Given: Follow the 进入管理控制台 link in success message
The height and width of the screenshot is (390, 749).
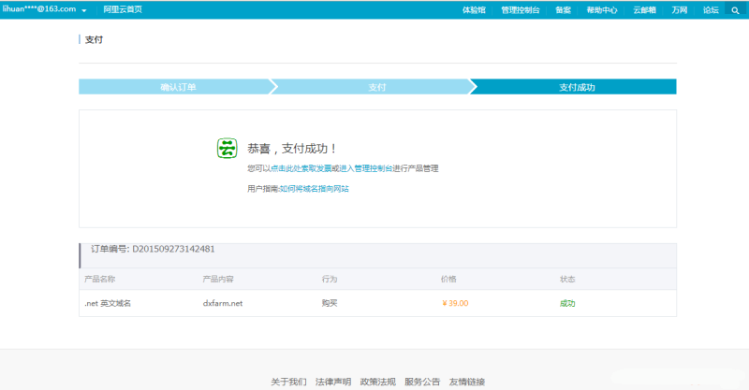Looking at the screenshot, I should [365, 169].
